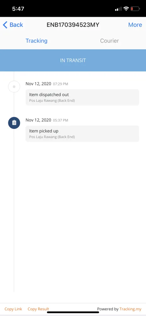Check the battery icon in status bar

coord(135,9)
